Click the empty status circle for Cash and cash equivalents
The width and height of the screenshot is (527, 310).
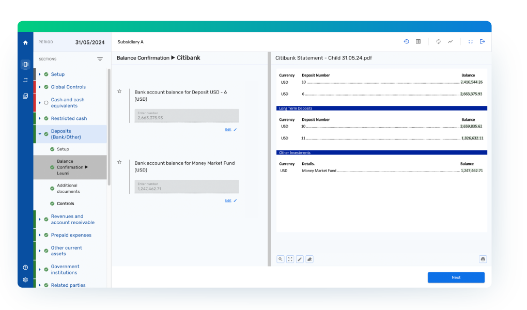pyautogui.click(x=46, y=103)
